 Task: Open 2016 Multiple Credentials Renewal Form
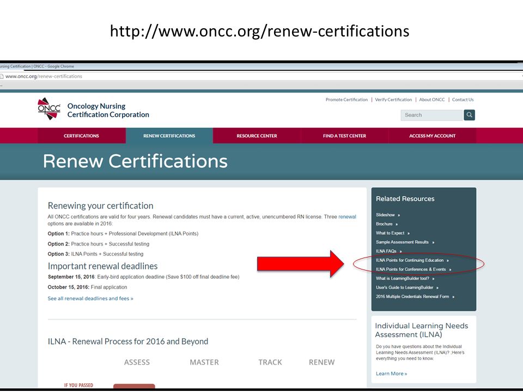pyautogui.click(x=415, y=296)
